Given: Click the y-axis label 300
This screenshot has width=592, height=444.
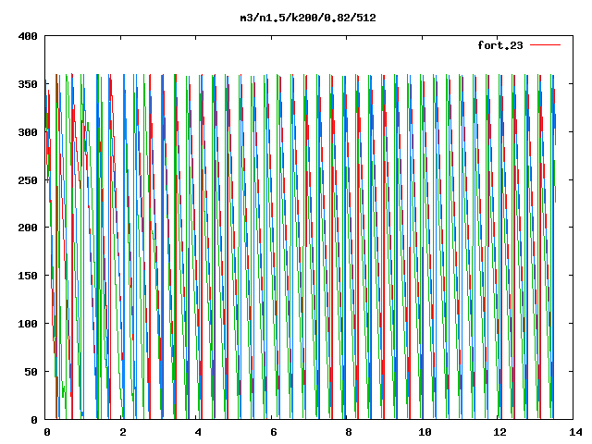Looking at the screenshot, I should [x=28, y=132].
